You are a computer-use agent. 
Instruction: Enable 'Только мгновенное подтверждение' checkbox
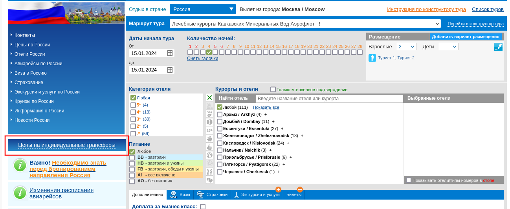(273, 89)
